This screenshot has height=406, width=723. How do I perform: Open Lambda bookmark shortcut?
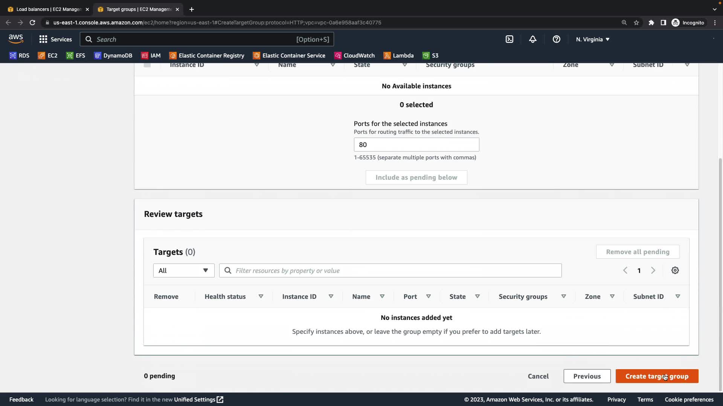(x=398, y=56)
